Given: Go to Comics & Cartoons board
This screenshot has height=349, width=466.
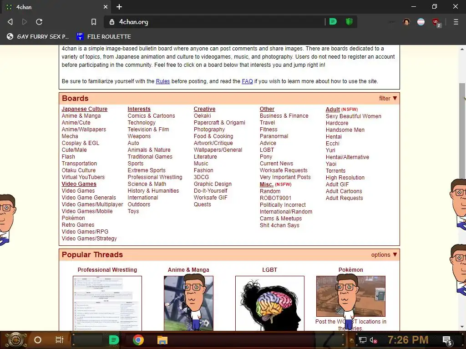Looking at the screenshot, I should click(151, 116).
